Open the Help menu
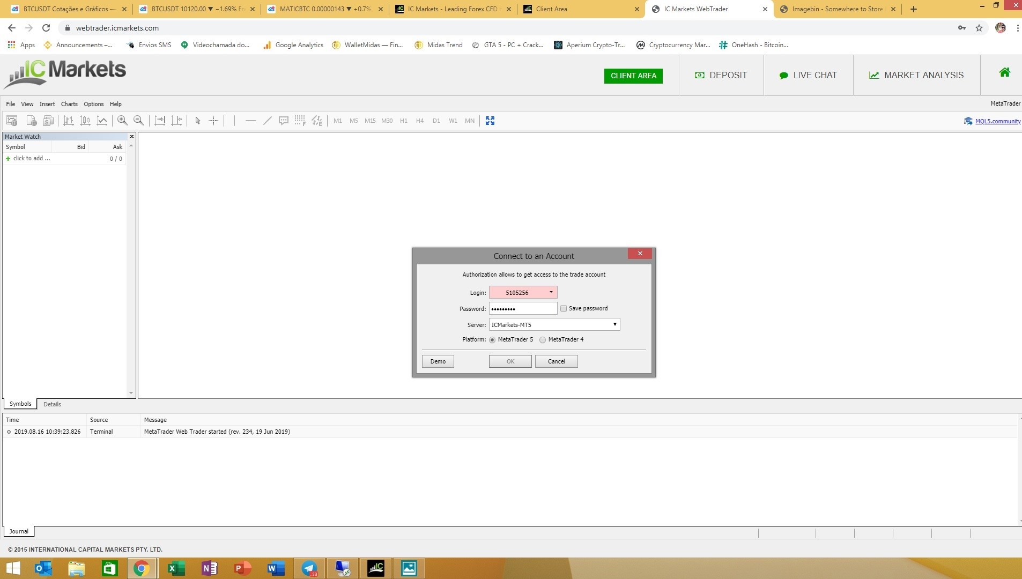Screen dimensions: 1022x579 coord(116,104)
